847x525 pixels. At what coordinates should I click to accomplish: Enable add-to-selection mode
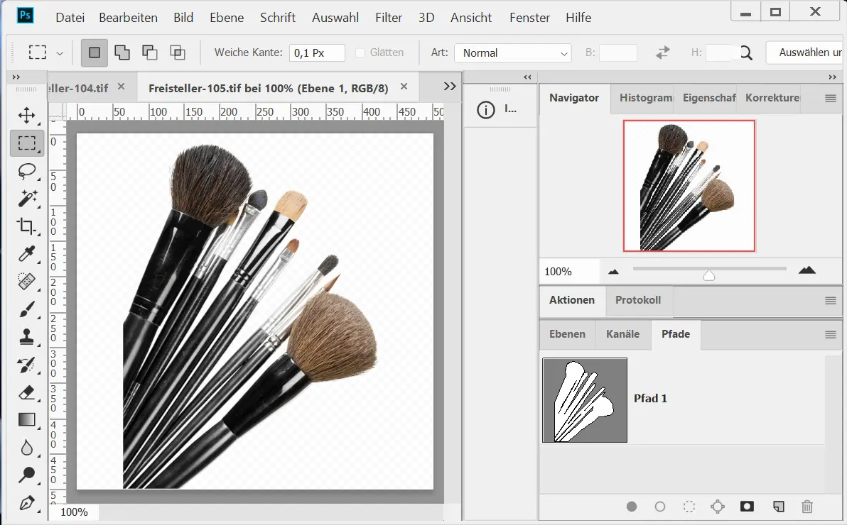[122, 52]
